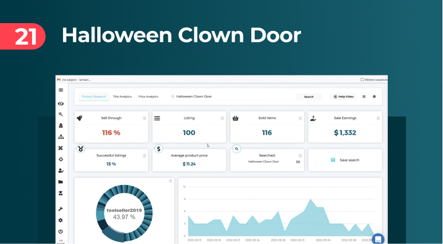Open the gear settings icon in the search bar
This screenshot has width=443, height=244.
375,96
